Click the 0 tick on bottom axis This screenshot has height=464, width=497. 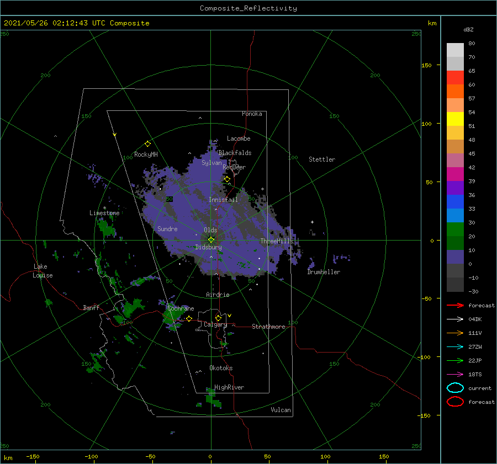210,456
